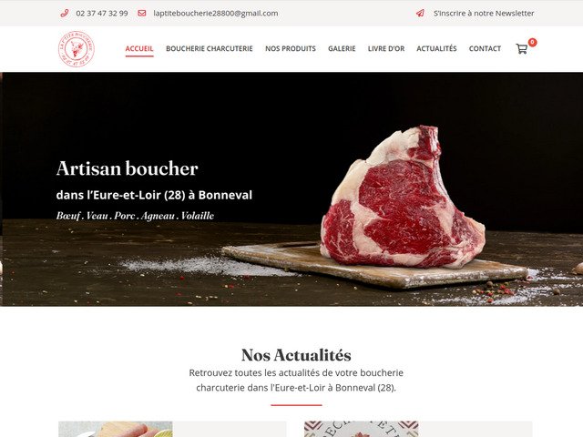Click the round red butcher shop logo
The image size is (583, 437).
(x=77, y=48)
